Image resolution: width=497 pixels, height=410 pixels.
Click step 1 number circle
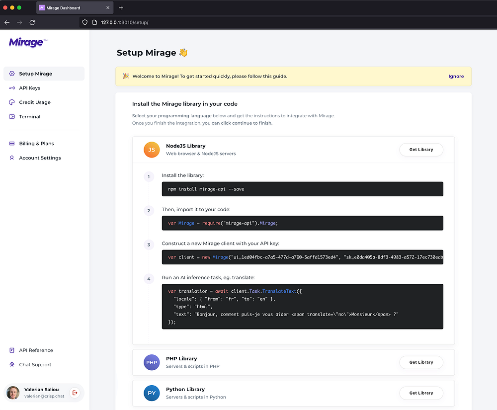[x=149, y=176]
